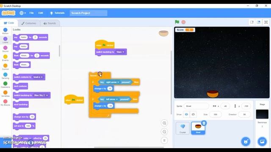Screen dimensions: 271x152
Task: Click the sprite name field Bowl
Action: [196, 106]
